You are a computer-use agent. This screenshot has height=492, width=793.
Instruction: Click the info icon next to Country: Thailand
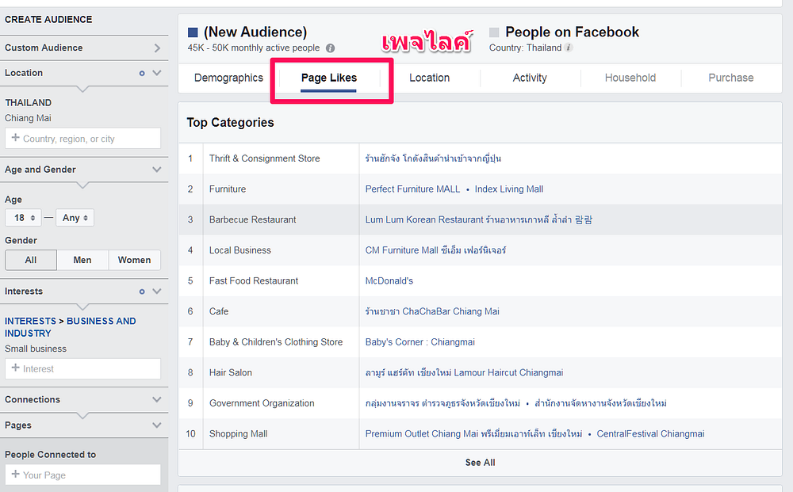click(x=569, y=48)
